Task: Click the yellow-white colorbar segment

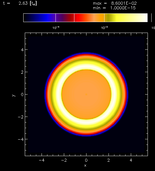Action: coord(126,18)
